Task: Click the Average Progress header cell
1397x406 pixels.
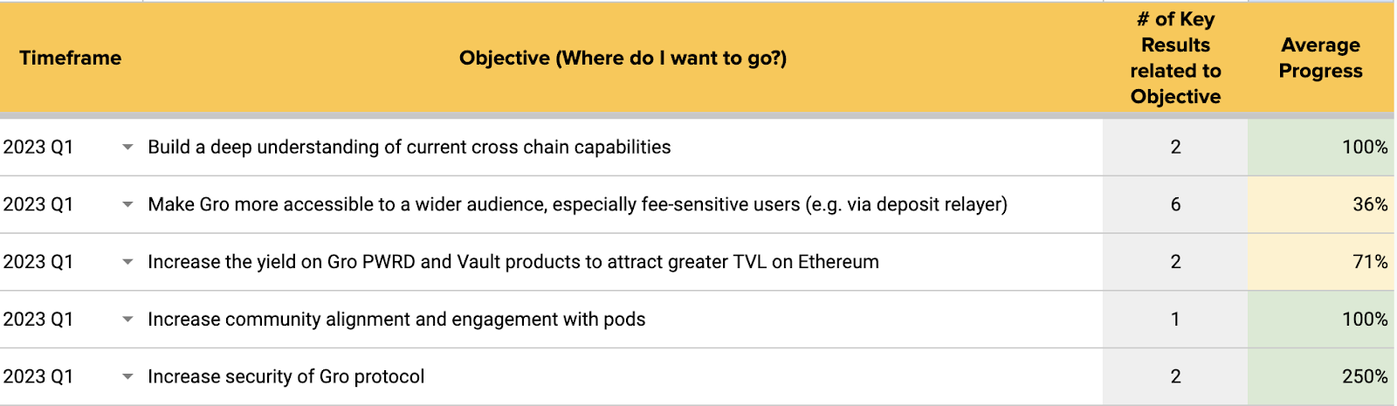Action: point(1320,58)
